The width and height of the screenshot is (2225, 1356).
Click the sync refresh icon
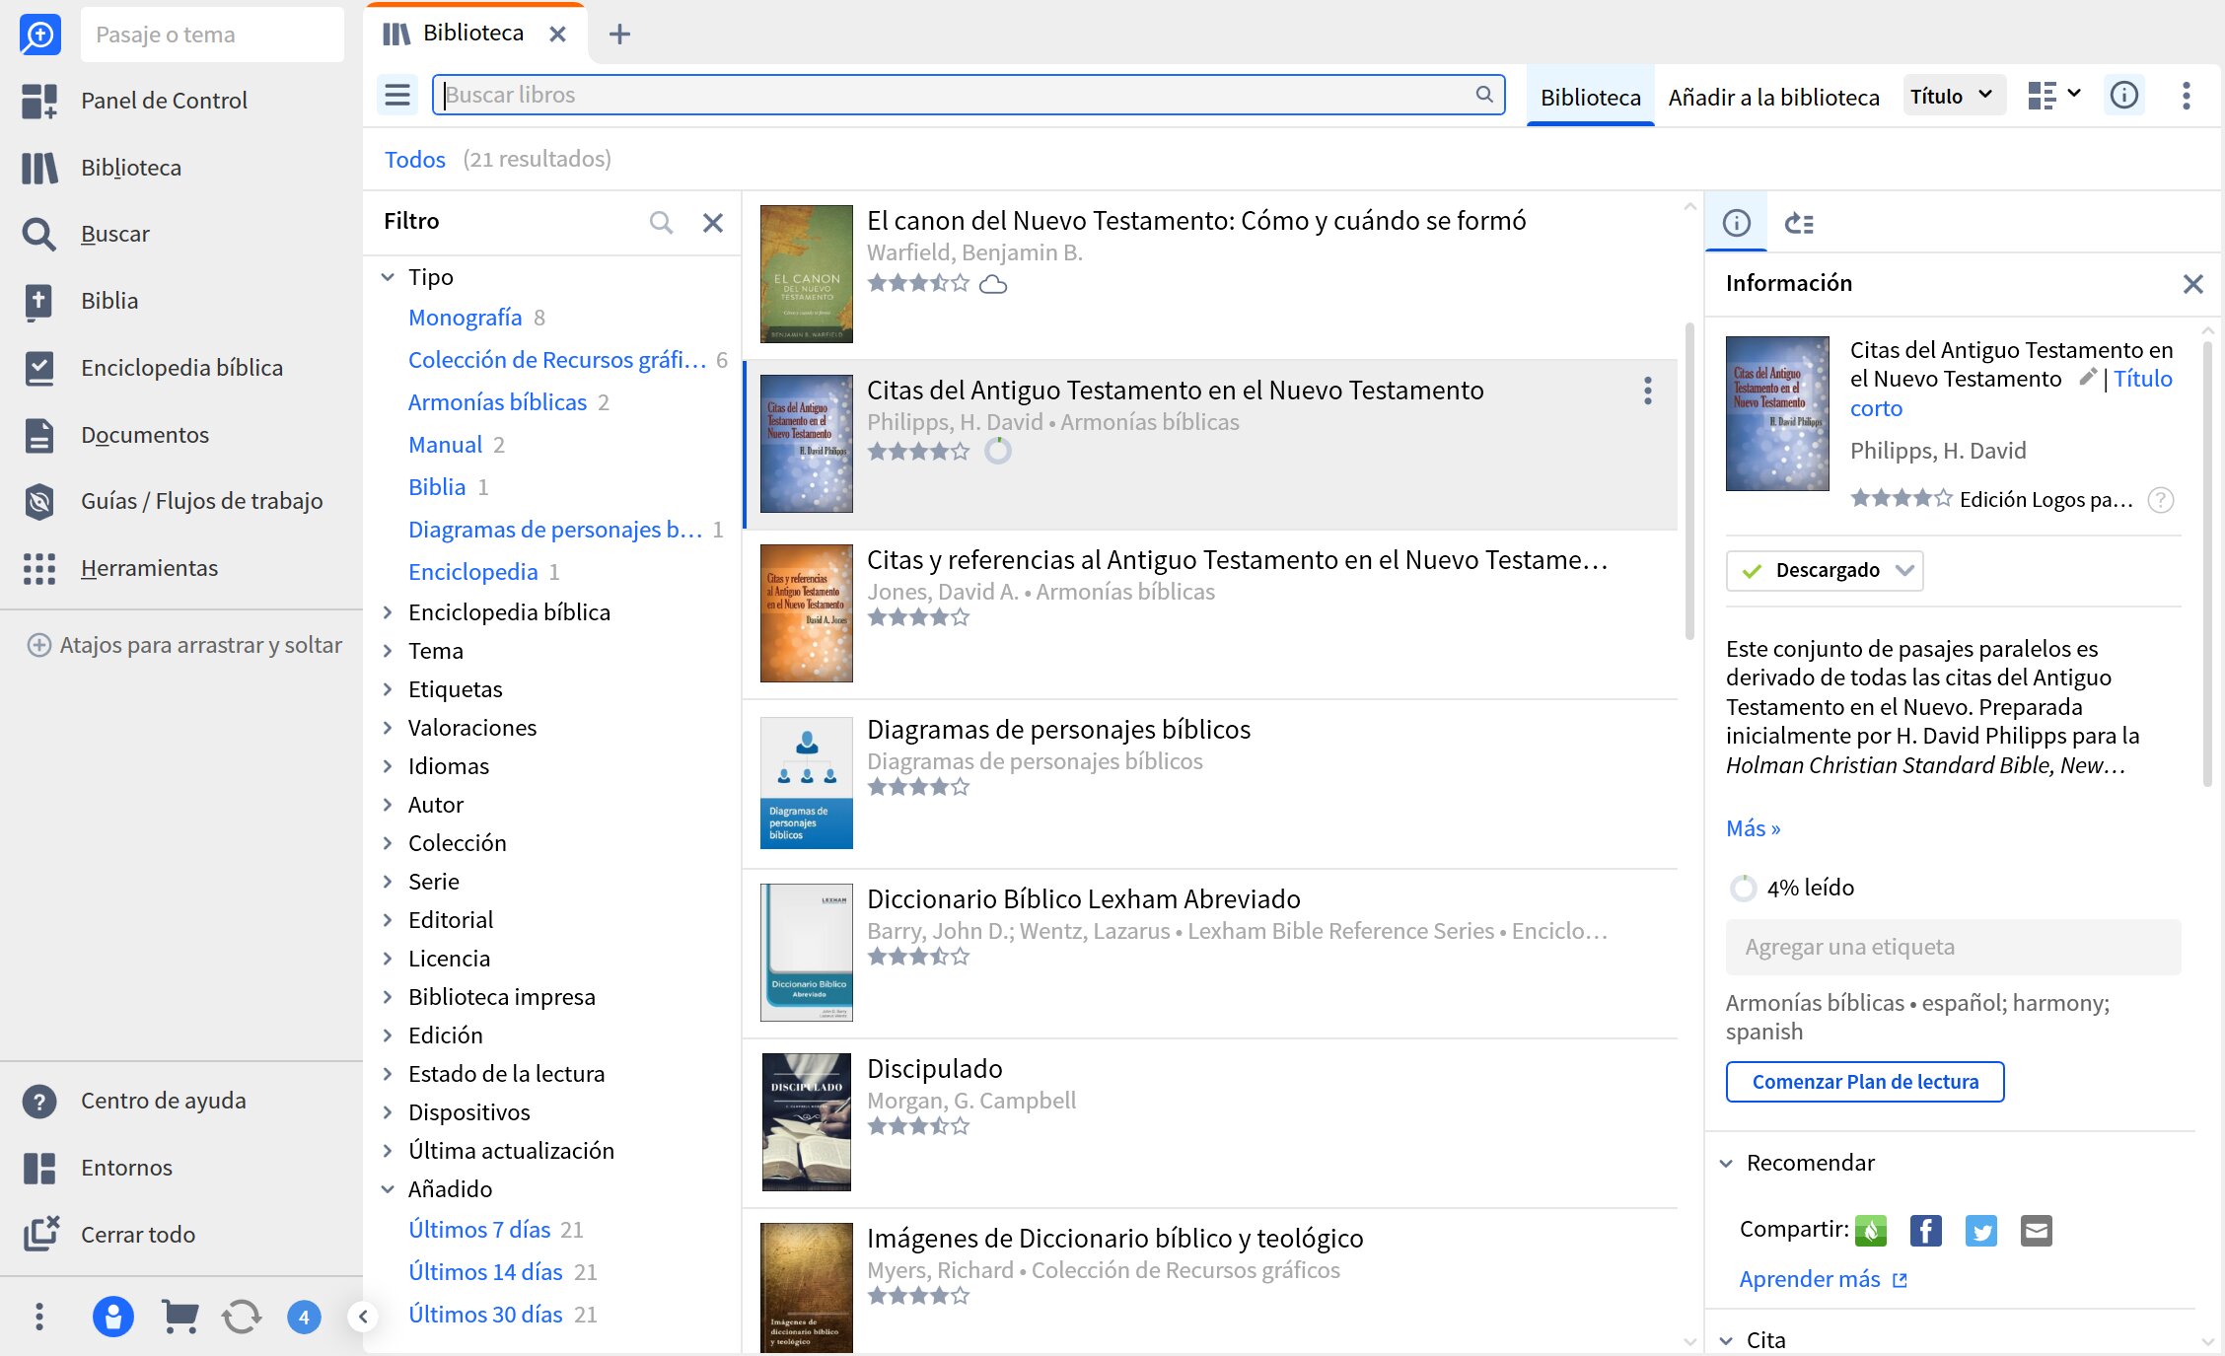click(242, 1317)
